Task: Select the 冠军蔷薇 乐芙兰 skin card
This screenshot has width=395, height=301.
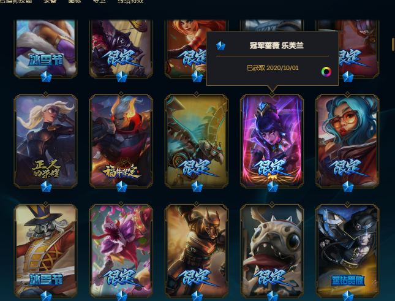Action: pos(272,141)
